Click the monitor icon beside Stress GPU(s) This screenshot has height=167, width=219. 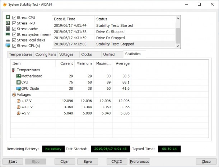(x=8, y=46)
